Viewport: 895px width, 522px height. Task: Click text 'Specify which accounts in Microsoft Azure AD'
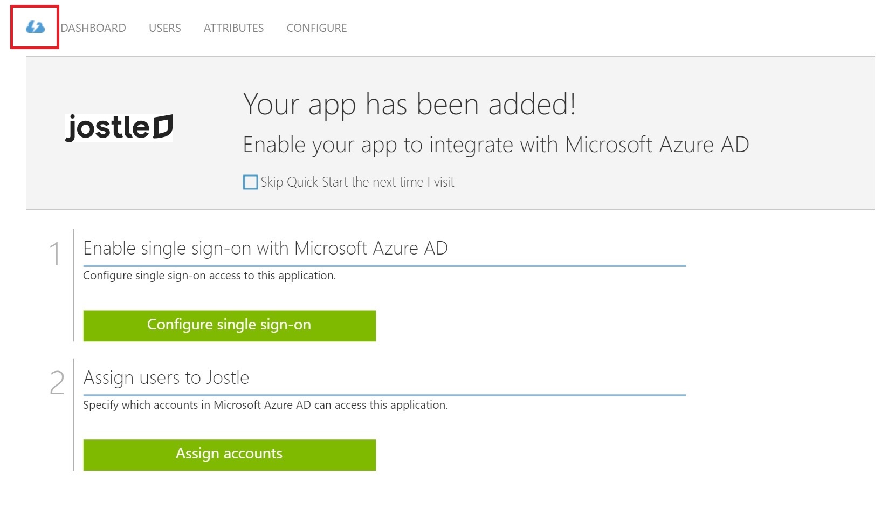click(x=197, y=405)
